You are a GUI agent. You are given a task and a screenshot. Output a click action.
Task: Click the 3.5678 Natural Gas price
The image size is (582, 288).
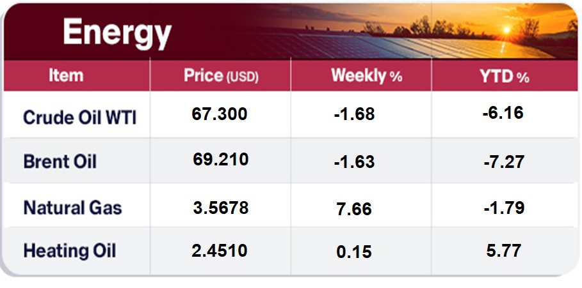click(220, 208)
